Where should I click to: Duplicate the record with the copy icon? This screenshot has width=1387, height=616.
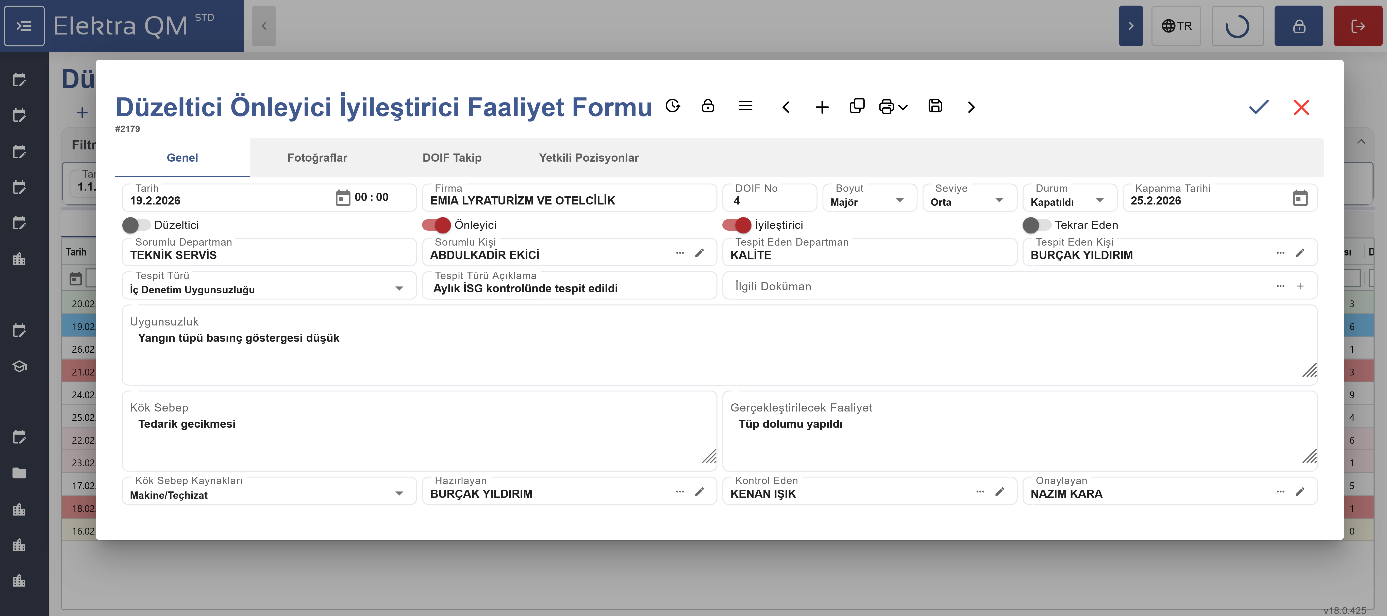857,106
